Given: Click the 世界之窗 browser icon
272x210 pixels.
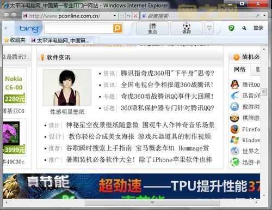Looking at the screenshot, I should (235, 151).
